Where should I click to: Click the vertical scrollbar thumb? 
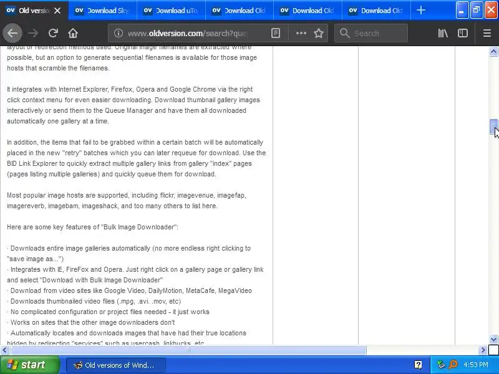coord(493,127)
